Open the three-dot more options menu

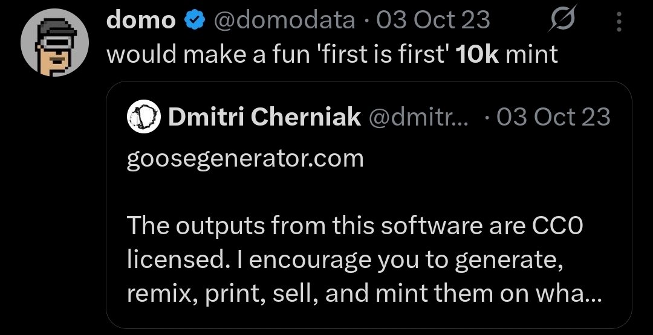pos(619,22)
